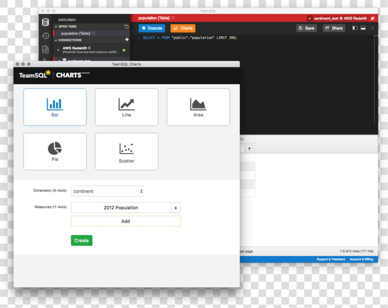Click the EXPLORER panel heading
The height and width of the screenshot is (308, 388).
(67, 20)
